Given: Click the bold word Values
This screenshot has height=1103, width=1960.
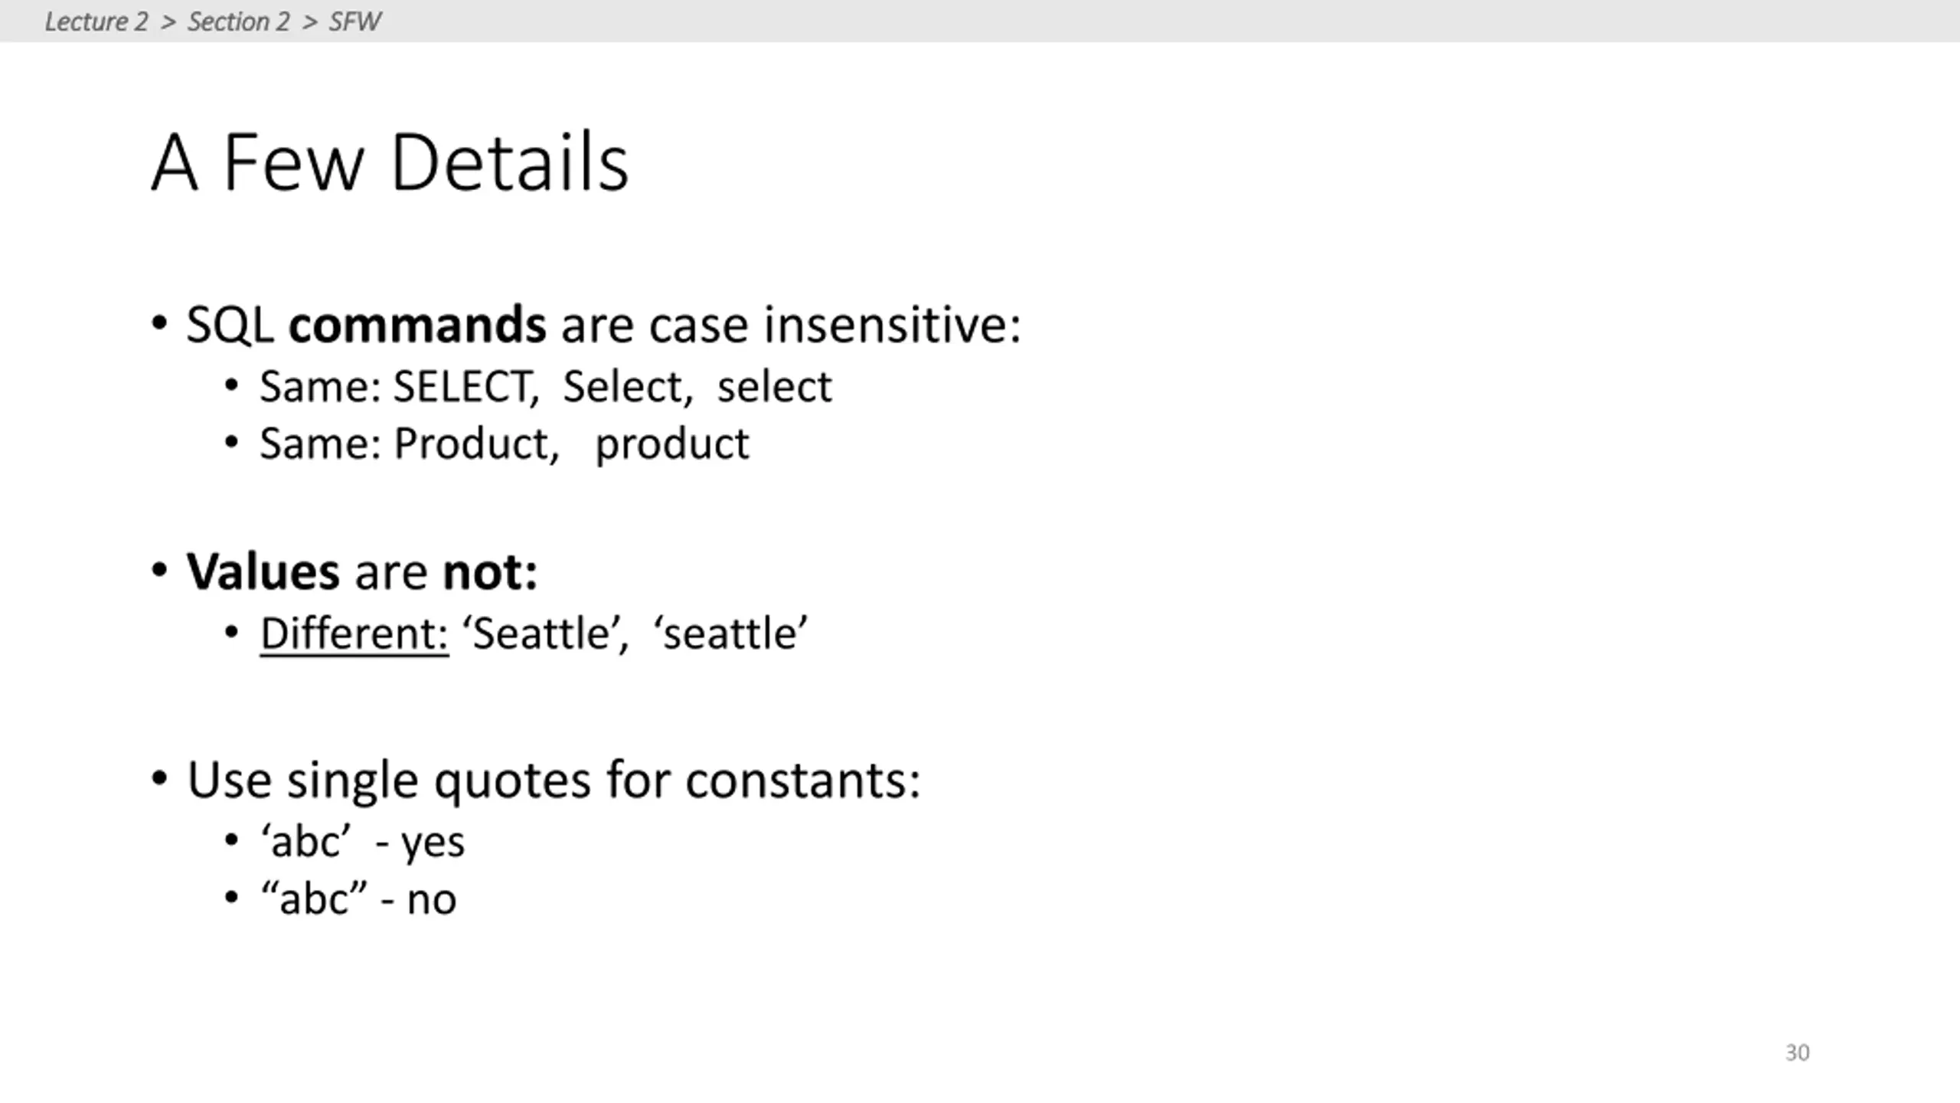Looking at the screenshot, I should tap(263, 571).
